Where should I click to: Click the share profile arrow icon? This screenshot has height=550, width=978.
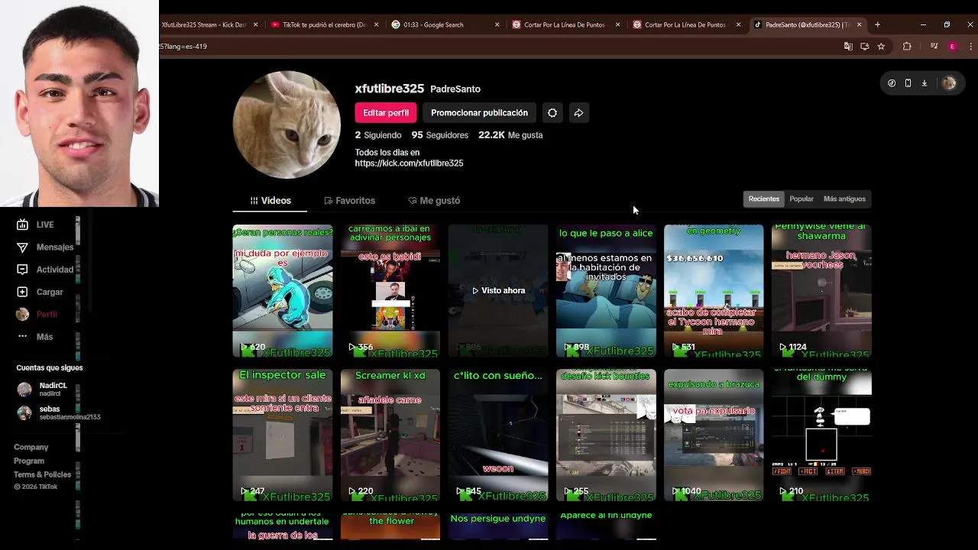tap(578, 113)
